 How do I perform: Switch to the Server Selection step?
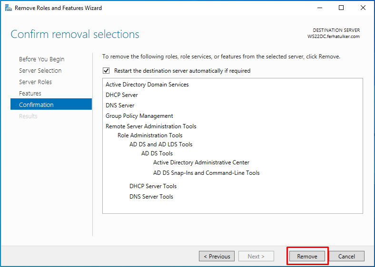[x=40, y=70]
